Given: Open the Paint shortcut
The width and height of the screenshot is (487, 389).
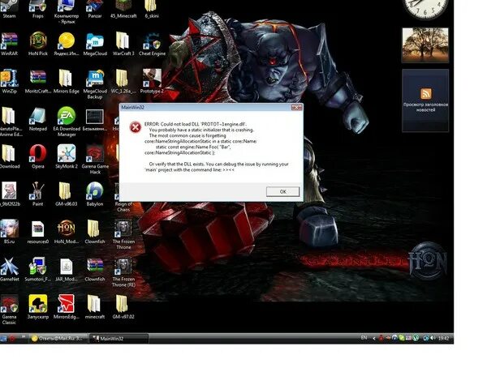Looking at the screenshot, I should point(38,194).
